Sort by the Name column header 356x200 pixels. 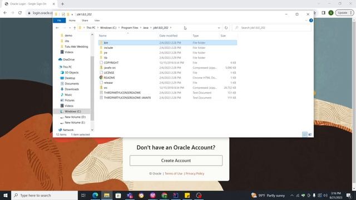click(102, 36)
